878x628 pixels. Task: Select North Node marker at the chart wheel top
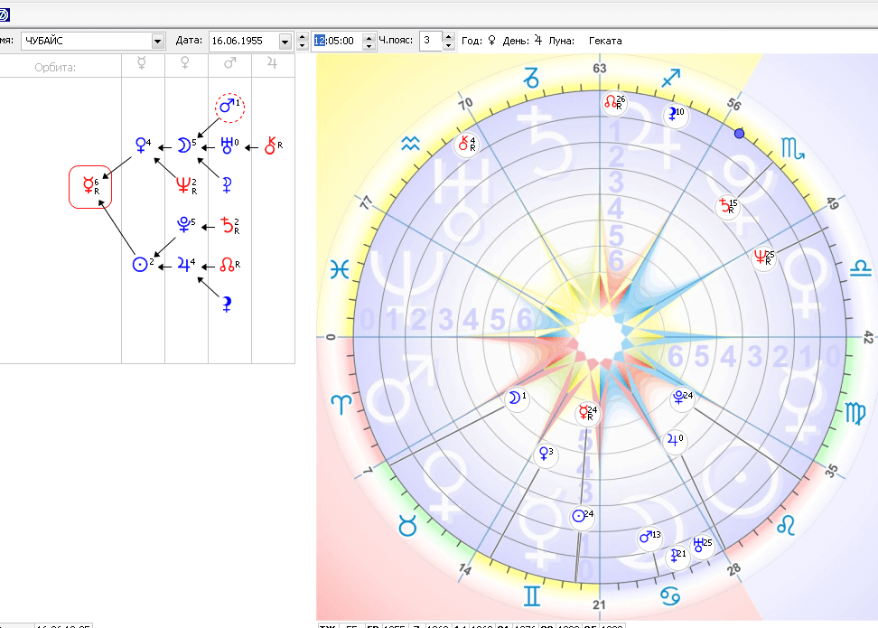click(613, 102)
